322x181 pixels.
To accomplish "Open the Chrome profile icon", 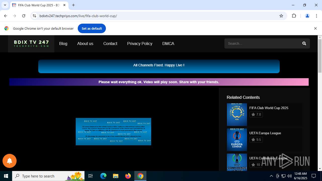I will pos(307,16).
